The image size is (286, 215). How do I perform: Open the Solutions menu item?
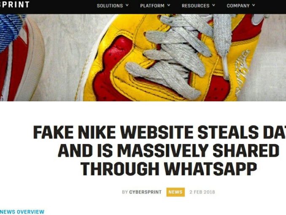coord(110,5)
